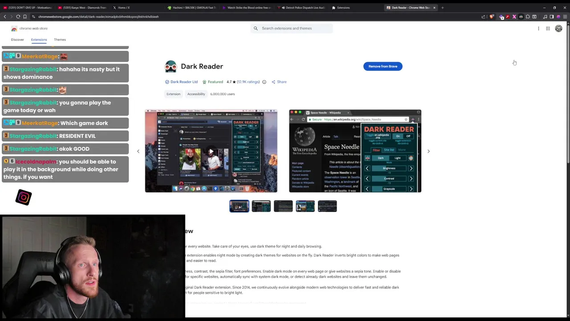Click the search magnifier icon
The image size is (570, 321).
256,29
